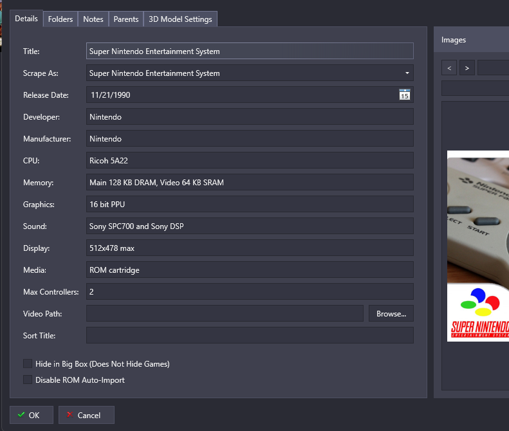
Task: Open the Notes tab
Action: 93,19
